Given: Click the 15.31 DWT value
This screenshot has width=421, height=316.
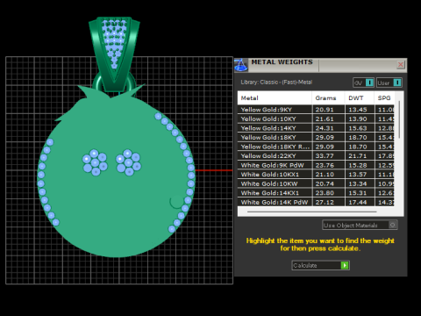Looking at the screenshot, I should point(358,193).
